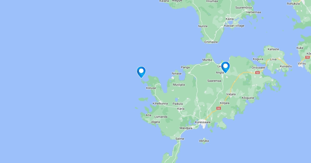Image resolution: width=311 pixels, height=163 pixels.
Task: Click the Kuivastu label
Action: tap(286, 66)
